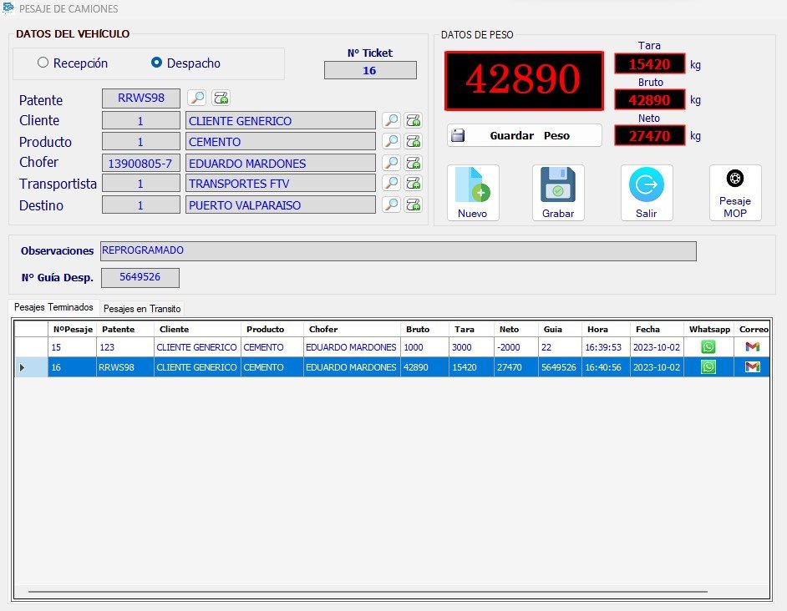787x611 pixels.
Task: Send Whatsapp for weighing 15
Action: [708, 346]
